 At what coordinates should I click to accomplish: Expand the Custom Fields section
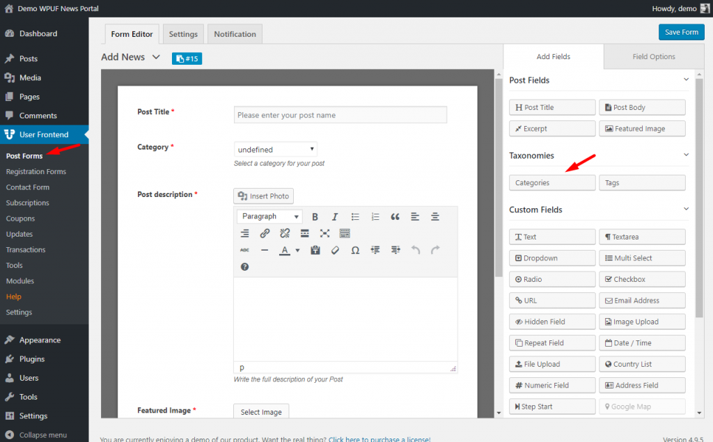click(686, 209)
